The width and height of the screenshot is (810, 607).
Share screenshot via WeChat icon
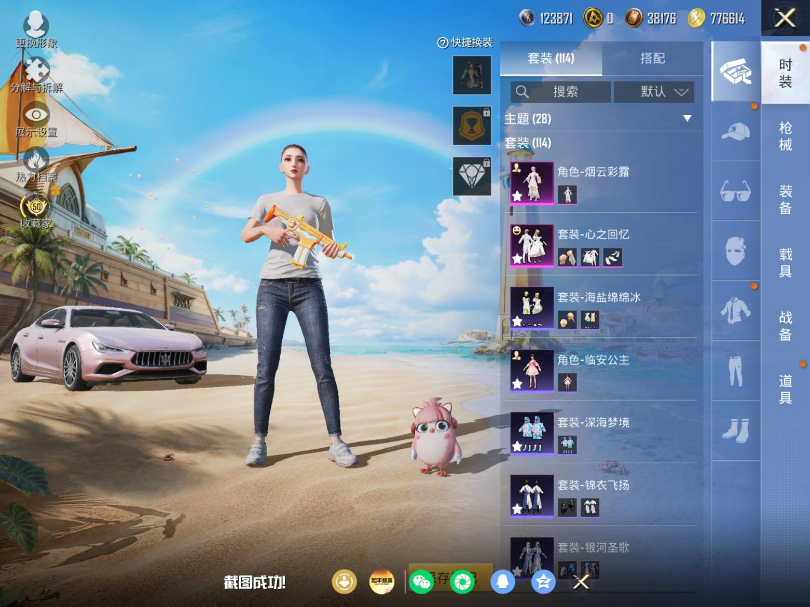[421, 582]
